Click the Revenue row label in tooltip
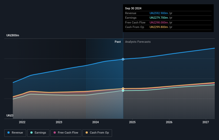This screenshot has width=219, height=140. tap(131, 13)
